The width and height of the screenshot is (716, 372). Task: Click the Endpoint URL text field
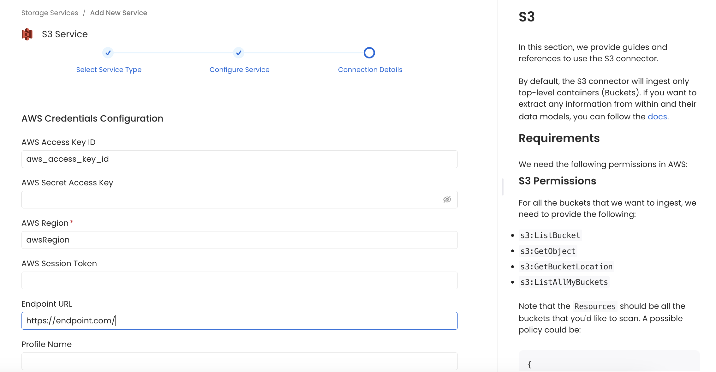tap(239, 321)
